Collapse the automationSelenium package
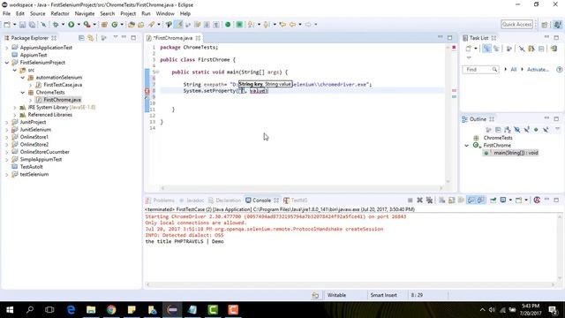This screenshot has width=565, height=318. tap(23, 78)
